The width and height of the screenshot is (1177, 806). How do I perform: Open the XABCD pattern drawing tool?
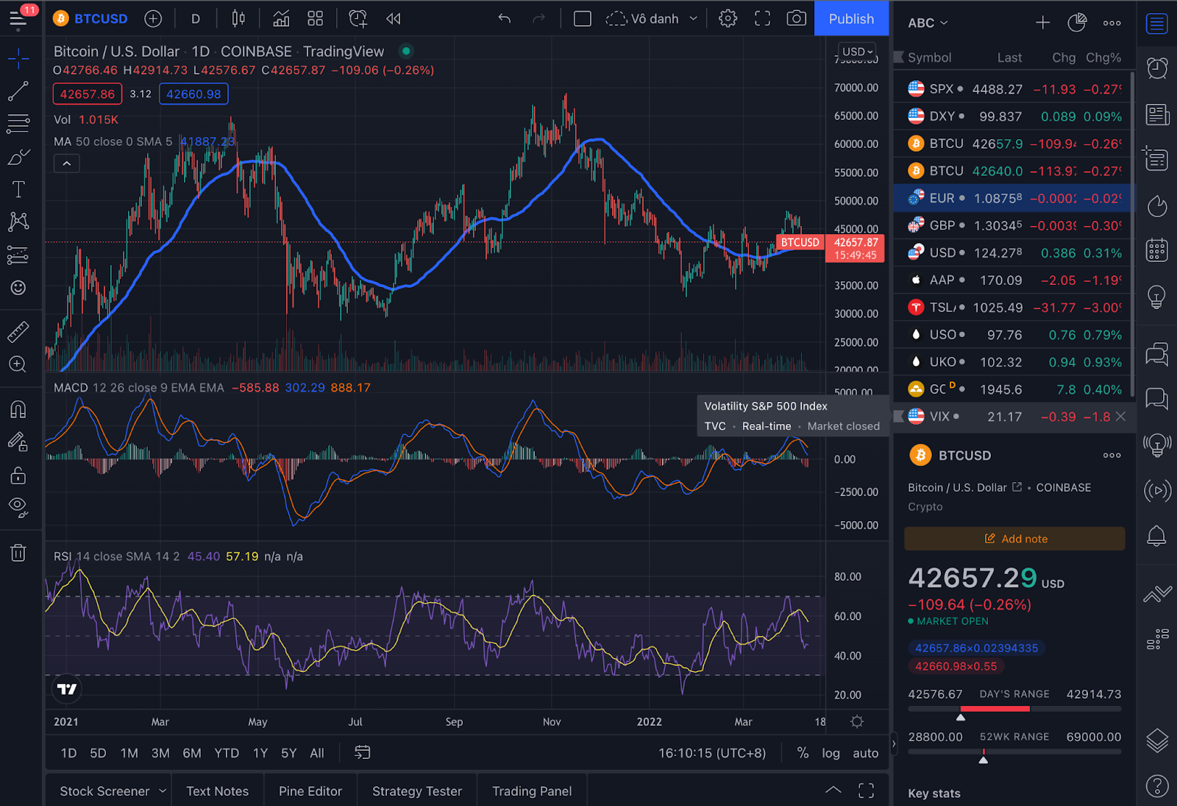tap(18, 222)
